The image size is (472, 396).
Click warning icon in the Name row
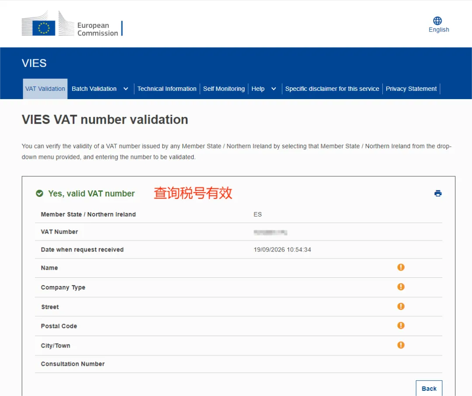[401, 267]
